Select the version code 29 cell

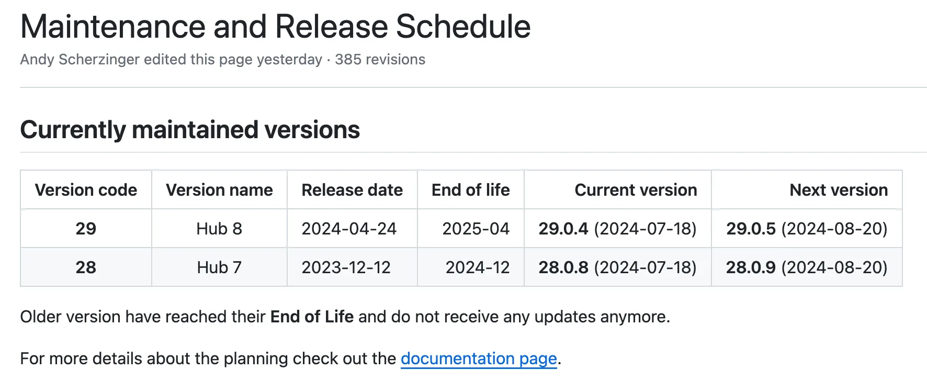coord(86,229)
